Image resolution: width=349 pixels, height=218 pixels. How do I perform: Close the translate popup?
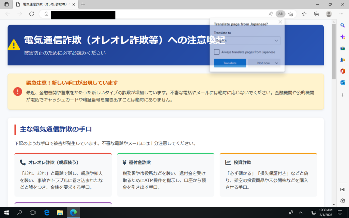tap(280, 22)
